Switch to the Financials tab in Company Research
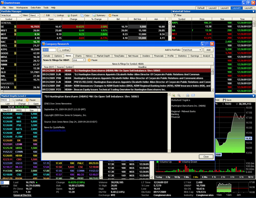Screen dimensions: 256x198 158,56
